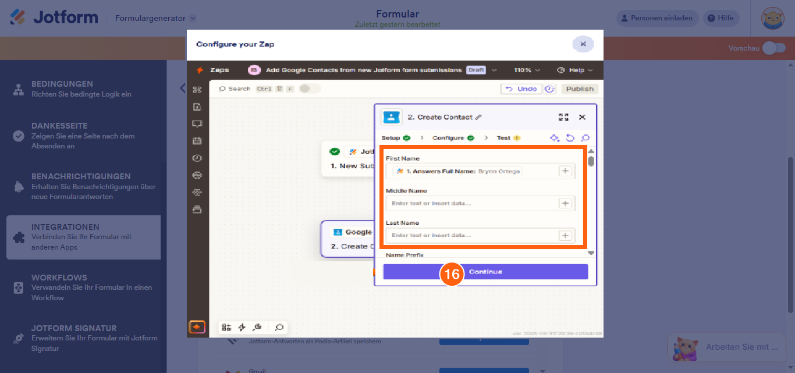Open the calendar icon in the Zapier left rail

(197, 140)
